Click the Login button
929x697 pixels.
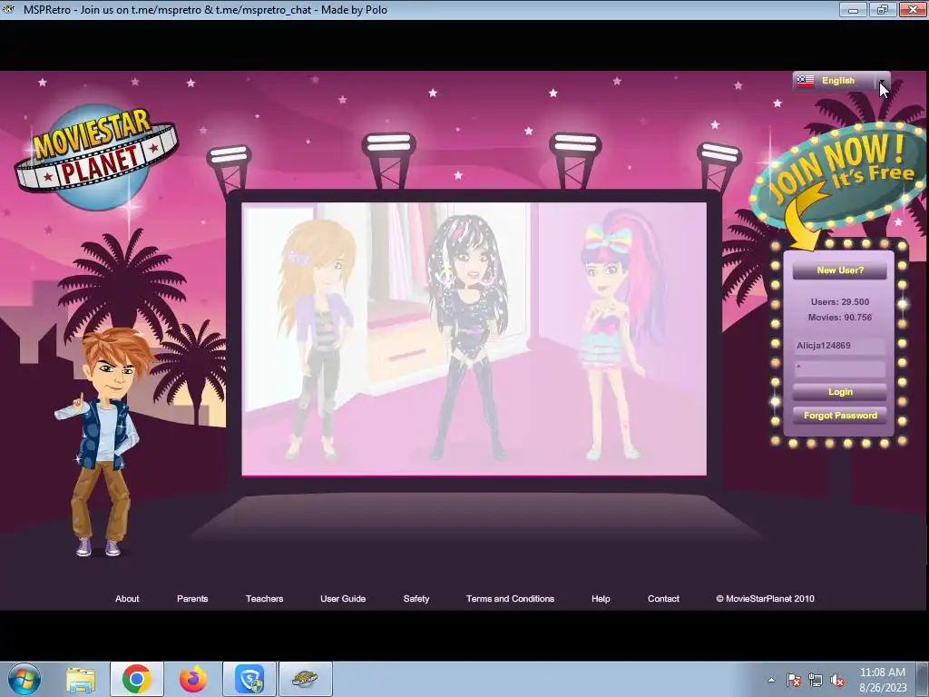839,392
